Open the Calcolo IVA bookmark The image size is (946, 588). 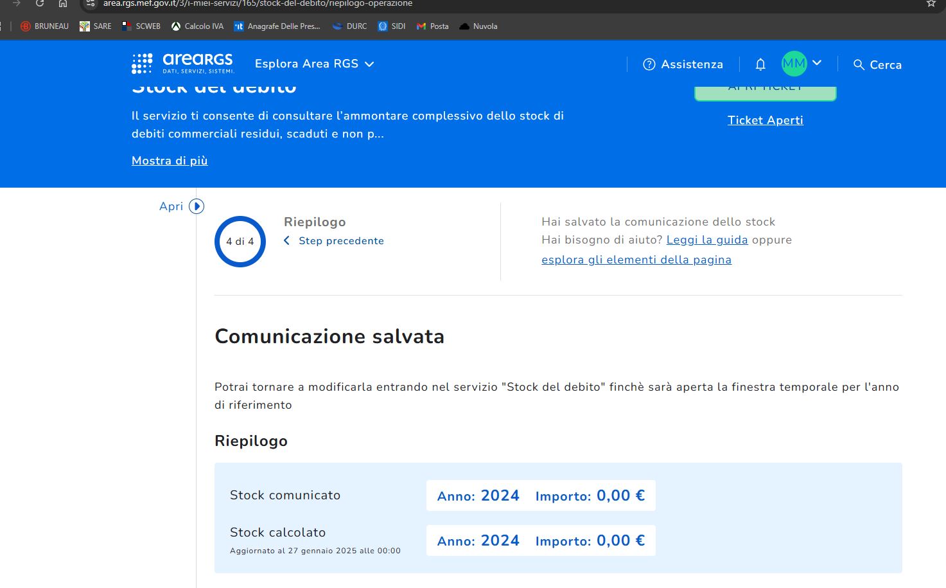pyautogui.click(x=197, y=26)
